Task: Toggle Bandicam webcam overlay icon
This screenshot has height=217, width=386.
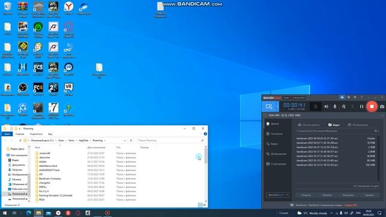Action: (315, 107)
